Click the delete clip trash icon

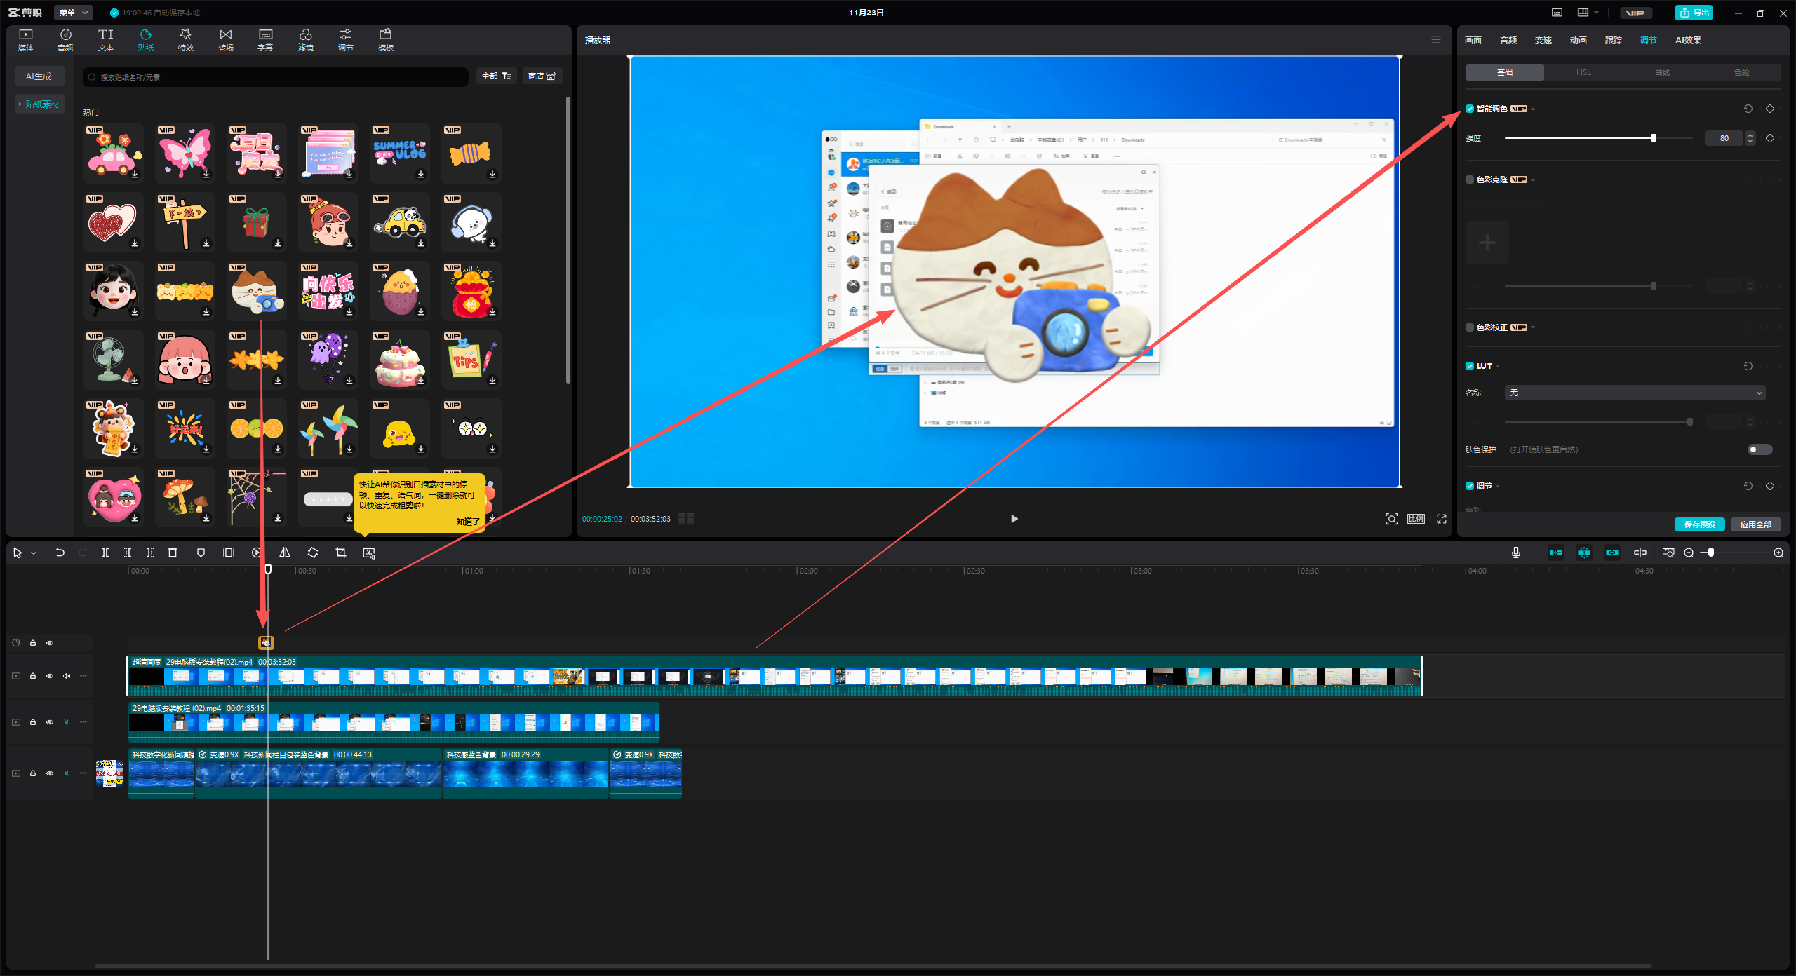pyautogui.click(x=173, y=553)
